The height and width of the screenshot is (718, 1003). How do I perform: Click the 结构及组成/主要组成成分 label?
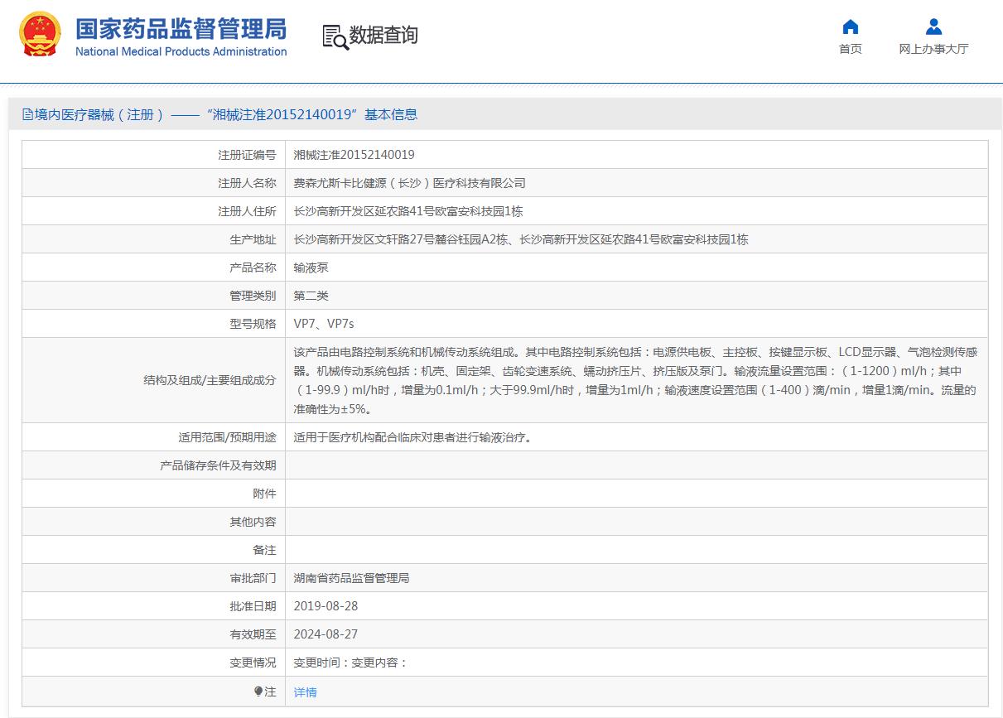(x=210, y=380)
